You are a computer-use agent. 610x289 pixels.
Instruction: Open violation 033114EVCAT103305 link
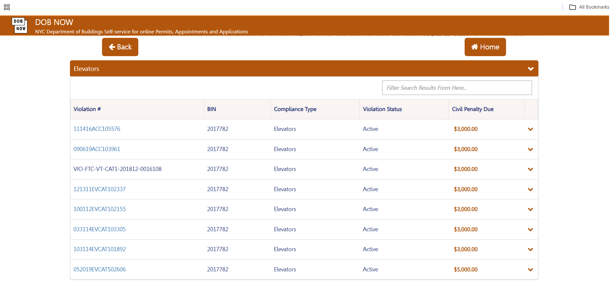(100, 229)
